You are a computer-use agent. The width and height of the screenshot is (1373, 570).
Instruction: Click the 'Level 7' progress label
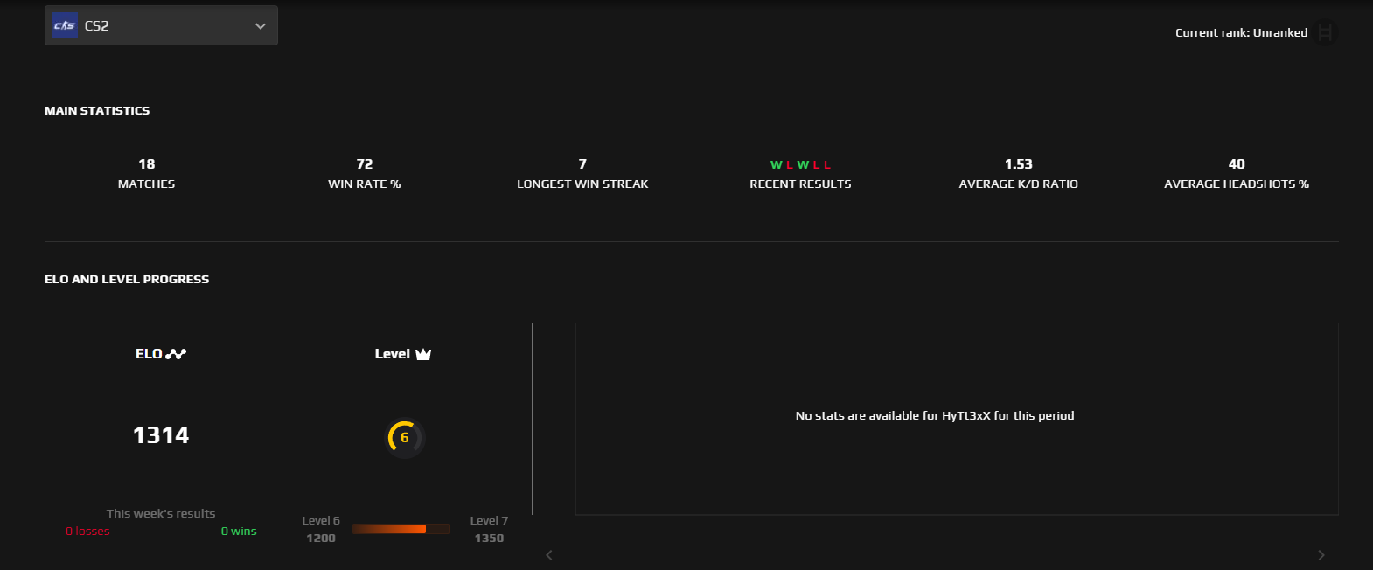489,520
